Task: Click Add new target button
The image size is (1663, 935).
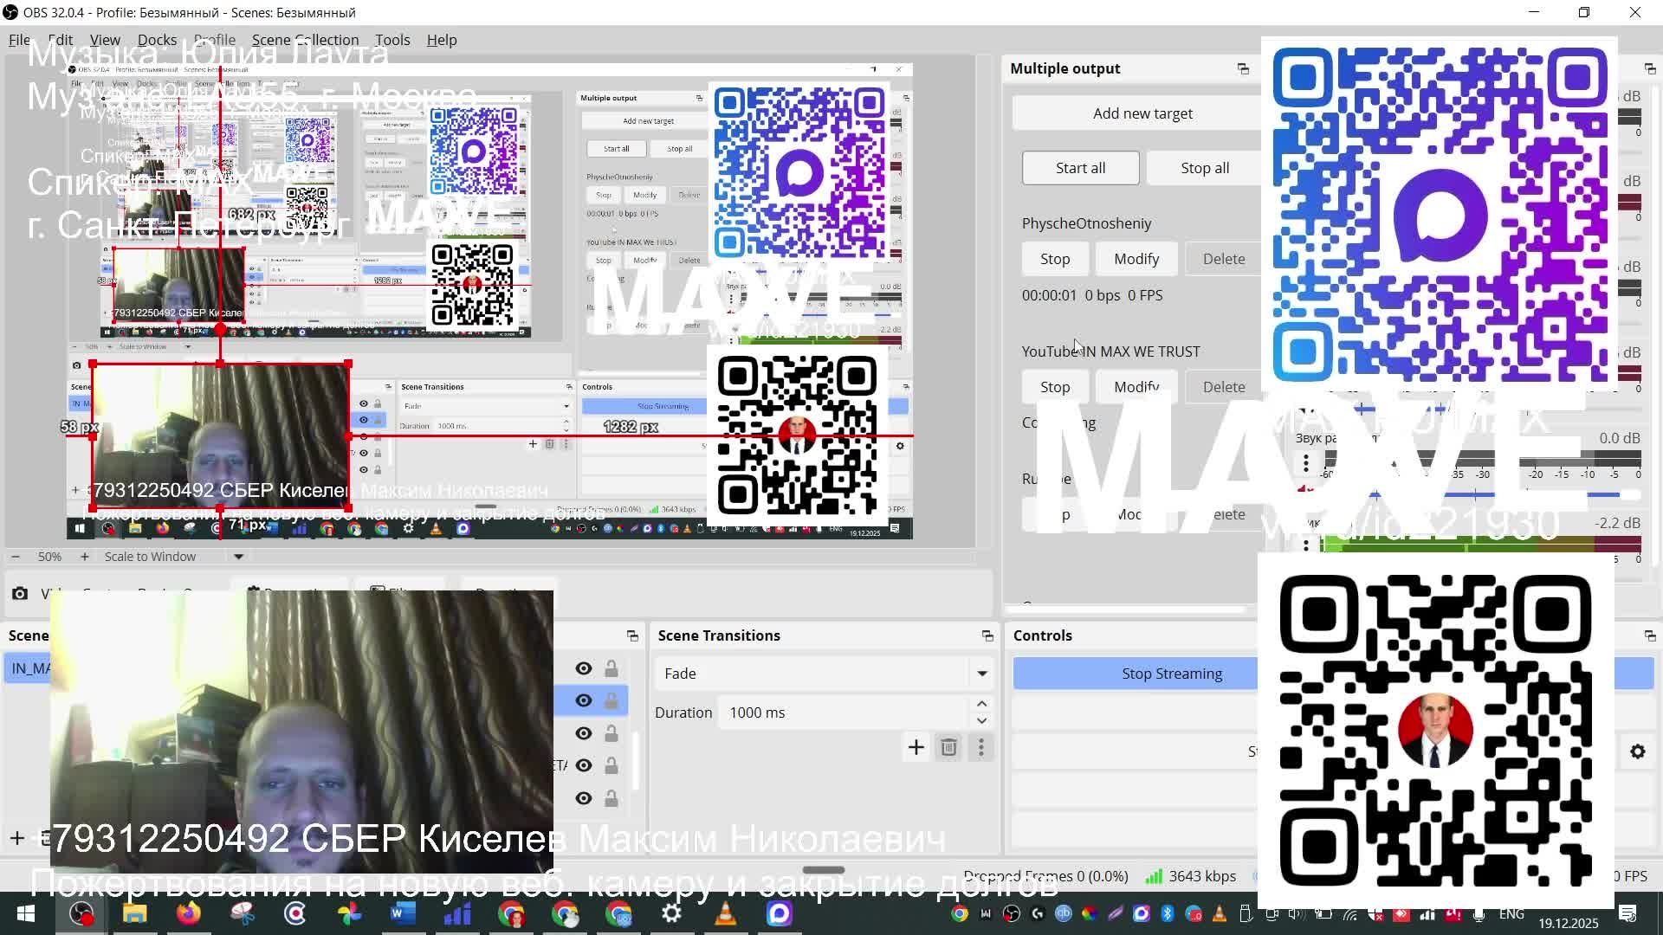Action: click(x=1142, y=113)
